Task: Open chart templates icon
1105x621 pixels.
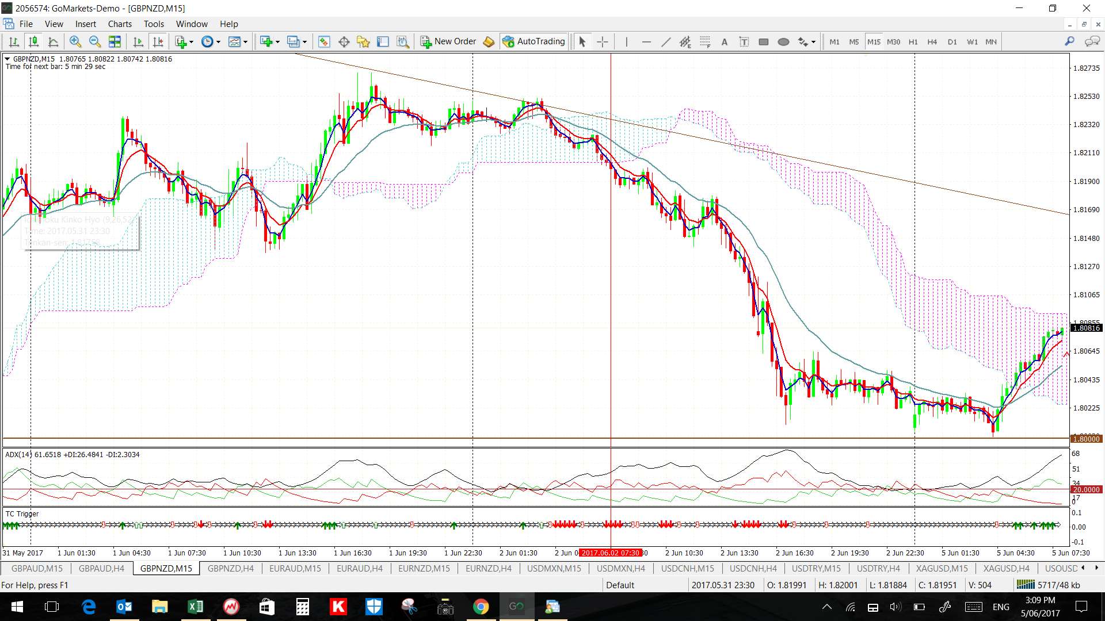Action: [234, 41]
